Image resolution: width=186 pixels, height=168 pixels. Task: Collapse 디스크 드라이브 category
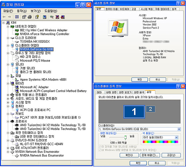[x=8, y=38]
